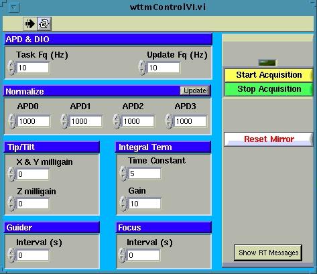Click the APD2 stepper arrows
This screenshot has width=317, height=274.
click(117, 121)
